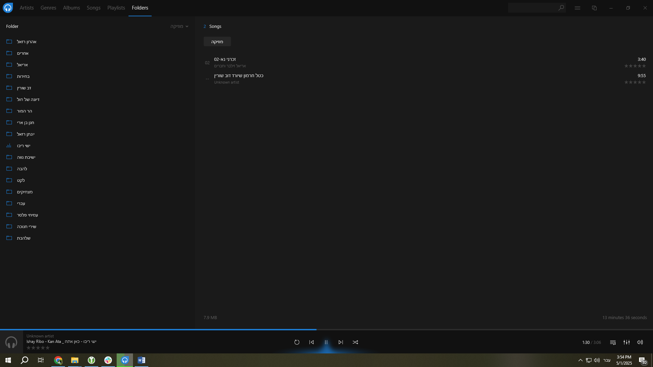Open File Explorer from taskbar
Viewport: 653px width, 367px height.
[75, 360]
